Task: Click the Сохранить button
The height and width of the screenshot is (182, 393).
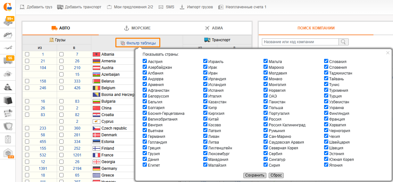Action: [255, 175]
